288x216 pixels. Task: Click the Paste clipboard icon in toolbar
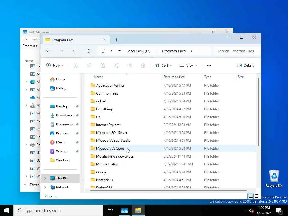[103, 65]
